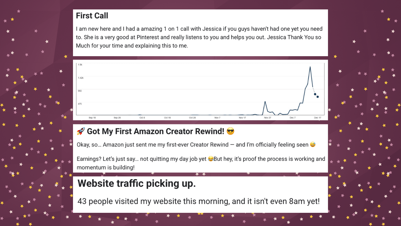
Task: Click the rocket emoji before the Amazon heading
Action: tap(81, 132)
